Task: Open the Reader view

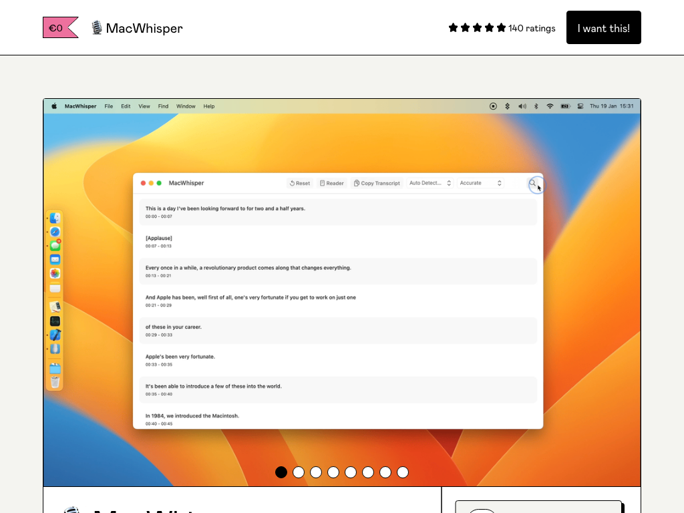Action: pyautogui.click(x=332, y=183)
